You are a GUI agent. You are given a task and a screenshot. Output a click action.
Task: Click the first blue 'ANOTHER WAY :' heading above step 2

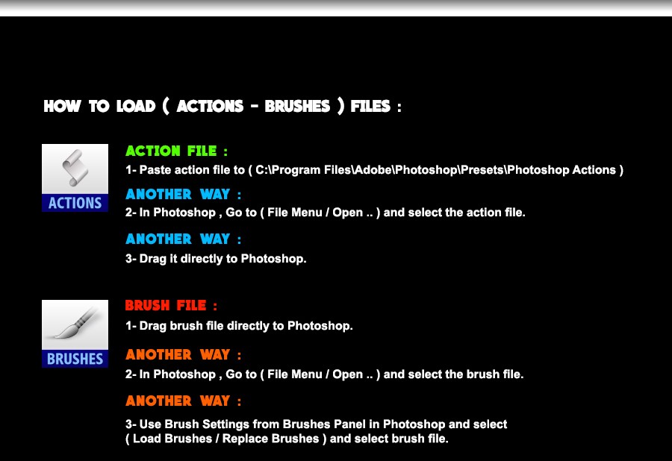tap(184, 195)
